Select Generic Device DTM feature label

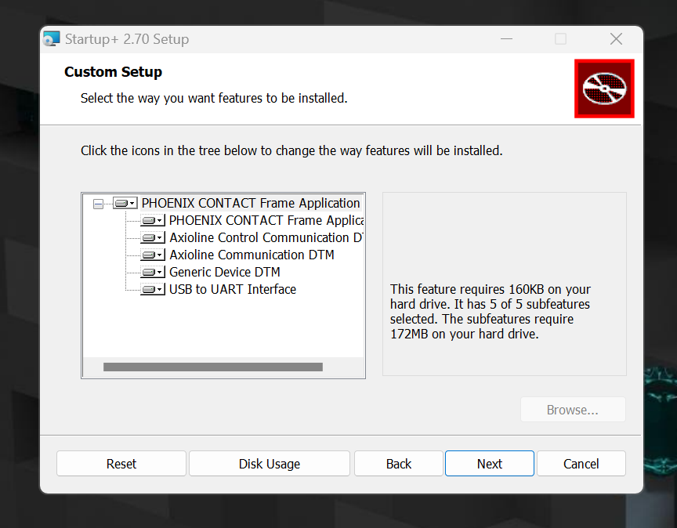coord(225,272)
